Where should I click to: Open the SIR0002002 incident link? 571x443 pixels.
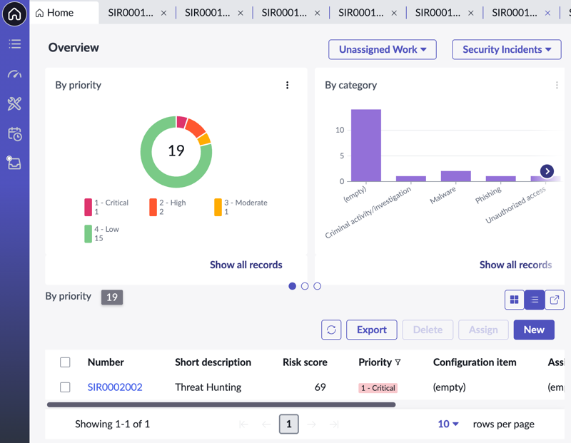(x=115, y=387)
